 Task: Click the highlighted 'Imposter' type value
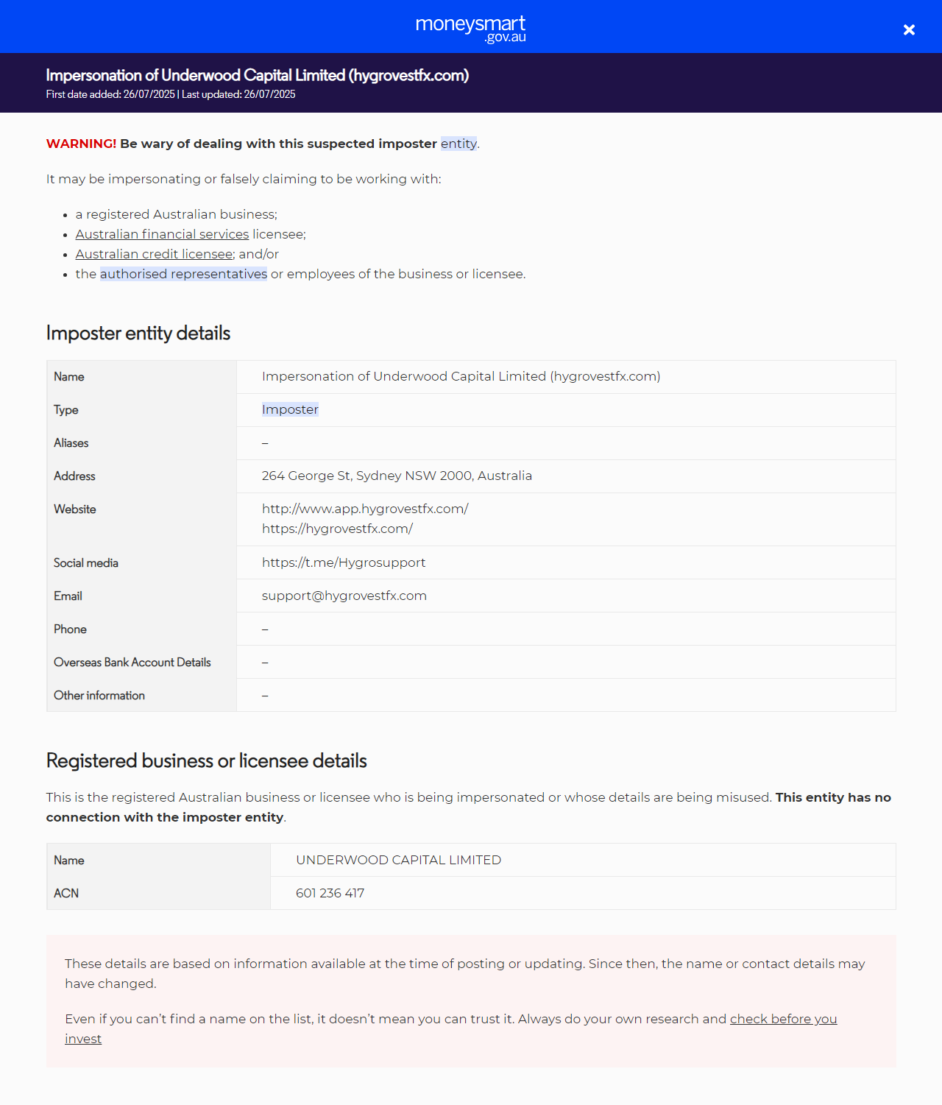pos(290,409)
